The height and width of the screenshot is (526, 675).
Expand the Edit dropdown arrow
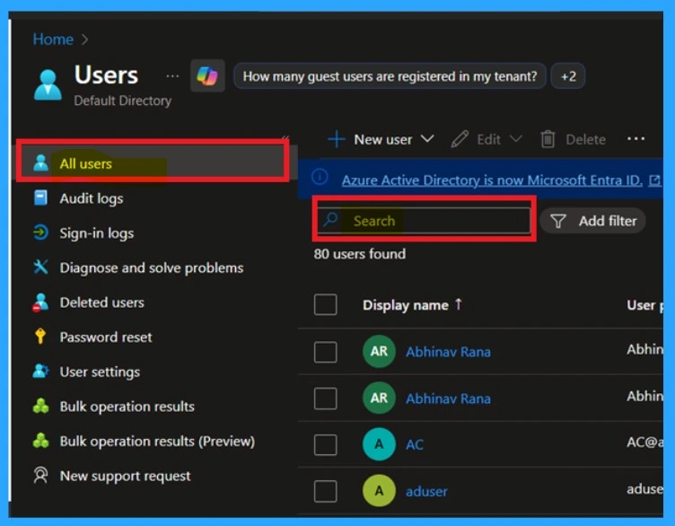pos(515,138)
